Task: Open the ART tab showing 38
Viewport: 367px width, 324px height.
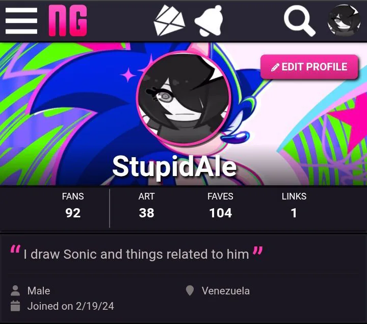Action: tap(146, 206)
